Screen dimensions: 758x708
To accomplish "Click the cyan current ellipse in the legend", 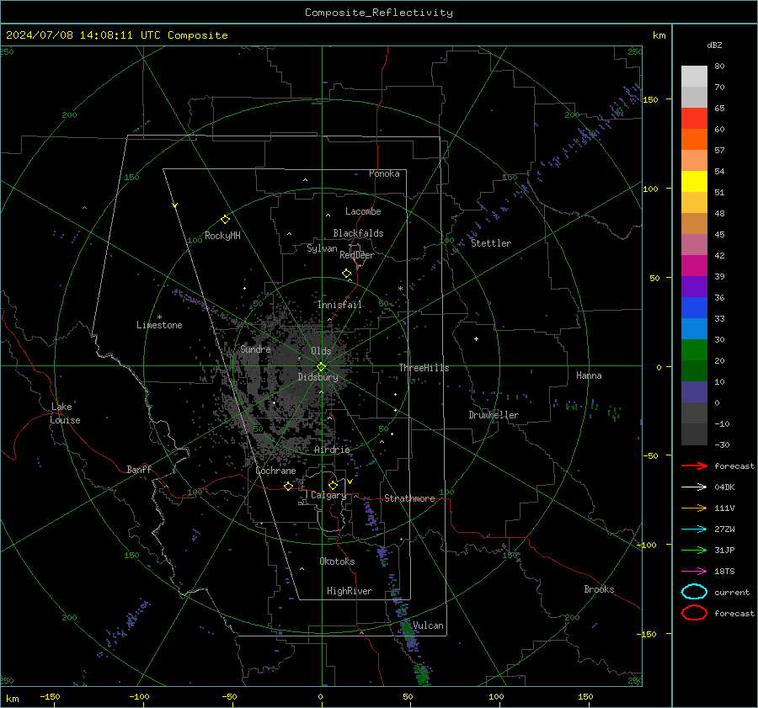I will click(694, 592).
